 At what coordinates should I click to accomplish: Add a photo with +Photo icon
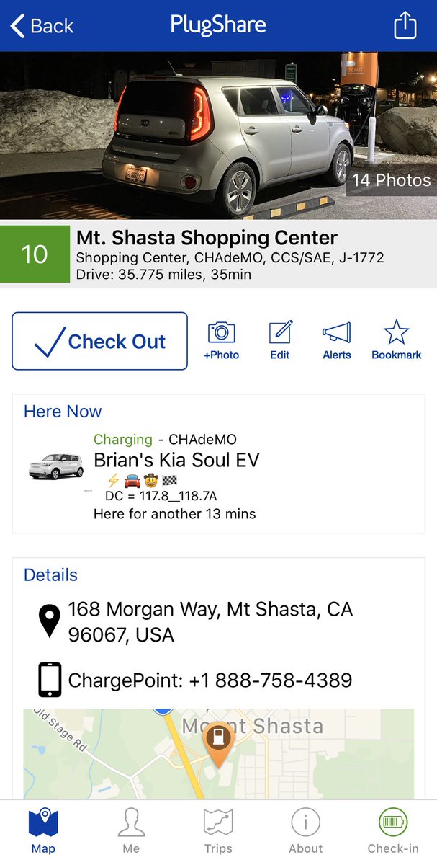[x=221, y=341]
